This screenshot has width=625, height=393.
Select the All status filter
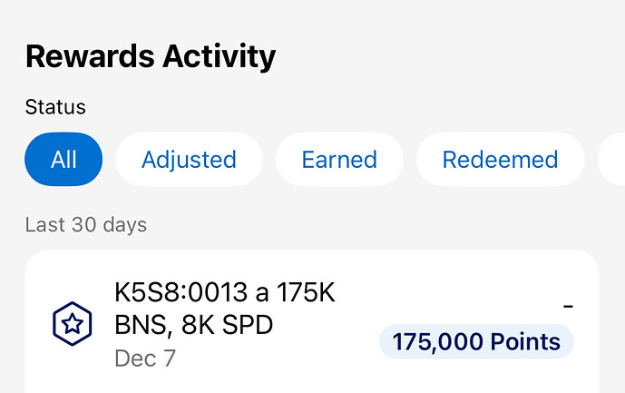[63, 160]
